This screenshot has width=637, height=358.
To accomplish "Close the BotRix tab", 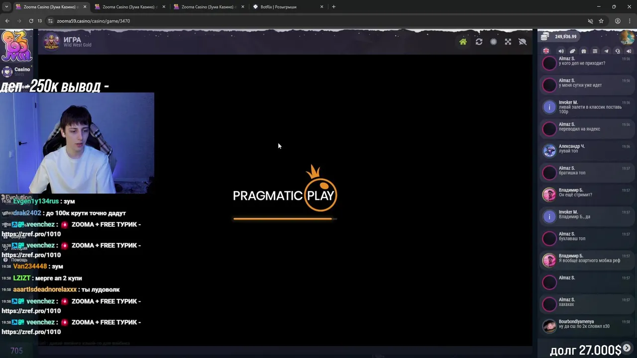I will [x=321, y=7].
